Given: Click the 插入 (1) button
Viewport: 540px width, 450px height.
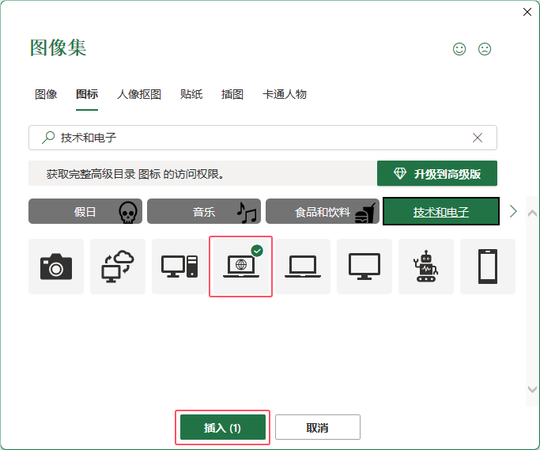Looking at the screenshot, I should point(223,427).
